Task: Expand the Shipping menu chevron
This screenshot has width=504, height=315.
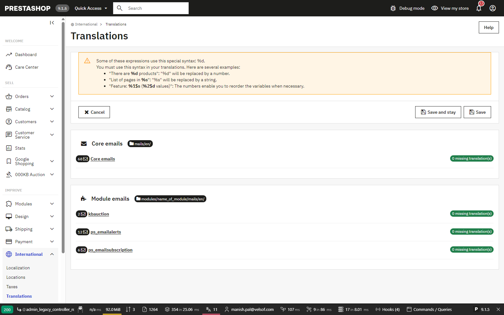Action: (x=52, y=229)
